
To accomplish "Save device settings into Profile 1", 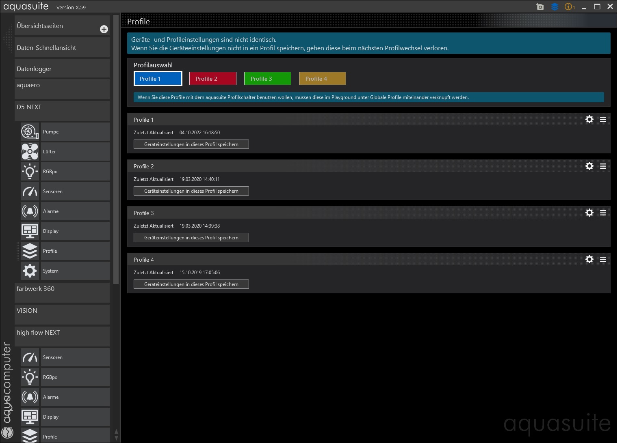I will 191,144.
